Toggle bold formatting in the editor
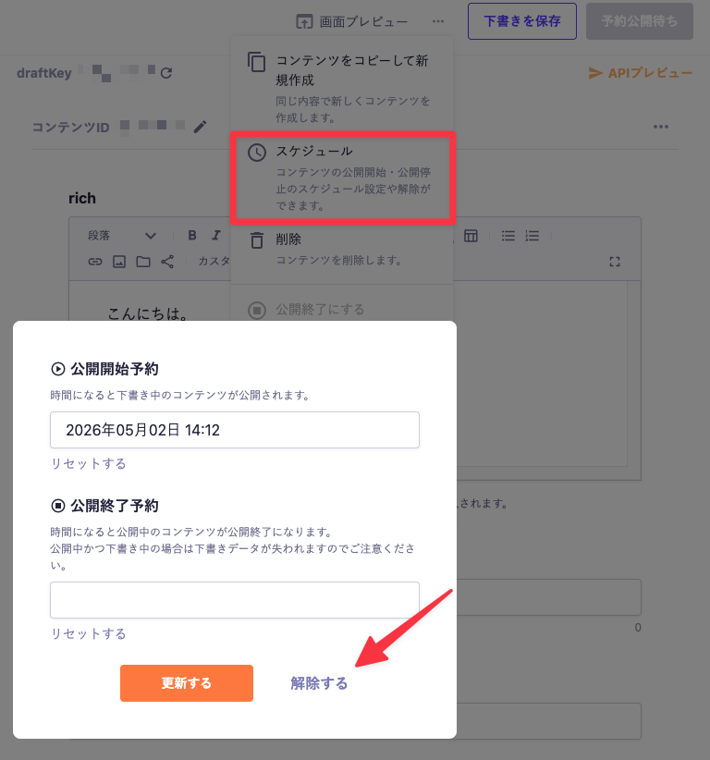This screenshot has height=760, width=710. 192,236
